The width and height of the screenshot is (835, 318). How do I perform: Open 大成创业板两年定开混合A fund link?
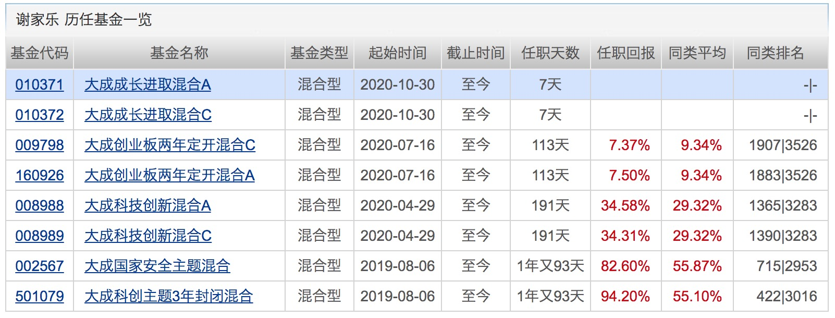point(169,176)
